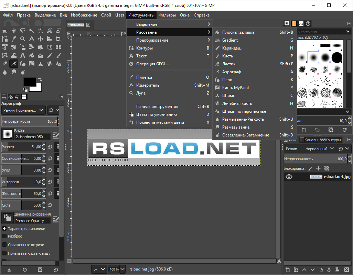This screenshot has width=353, height=275.
Task: Click the Измеритель menu entry
Action: (x=170, y=85)
